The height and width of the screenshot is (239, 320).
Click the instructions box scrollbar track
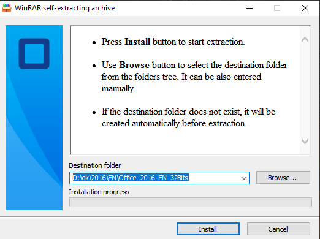(x=305, y=90)
